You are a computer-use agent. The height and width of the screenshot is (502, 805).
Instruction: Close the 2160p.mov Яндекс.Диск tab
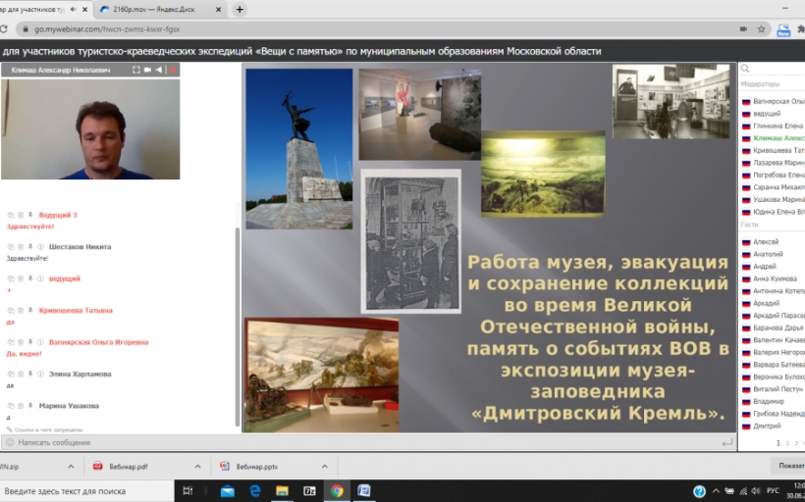coord(218,9)
